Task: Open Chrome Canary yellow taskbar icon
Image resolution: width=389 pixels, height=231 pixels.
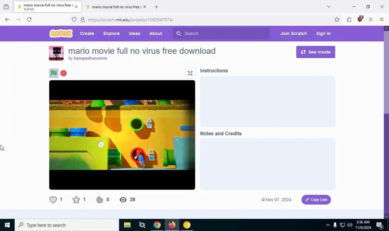Action: 187,225
